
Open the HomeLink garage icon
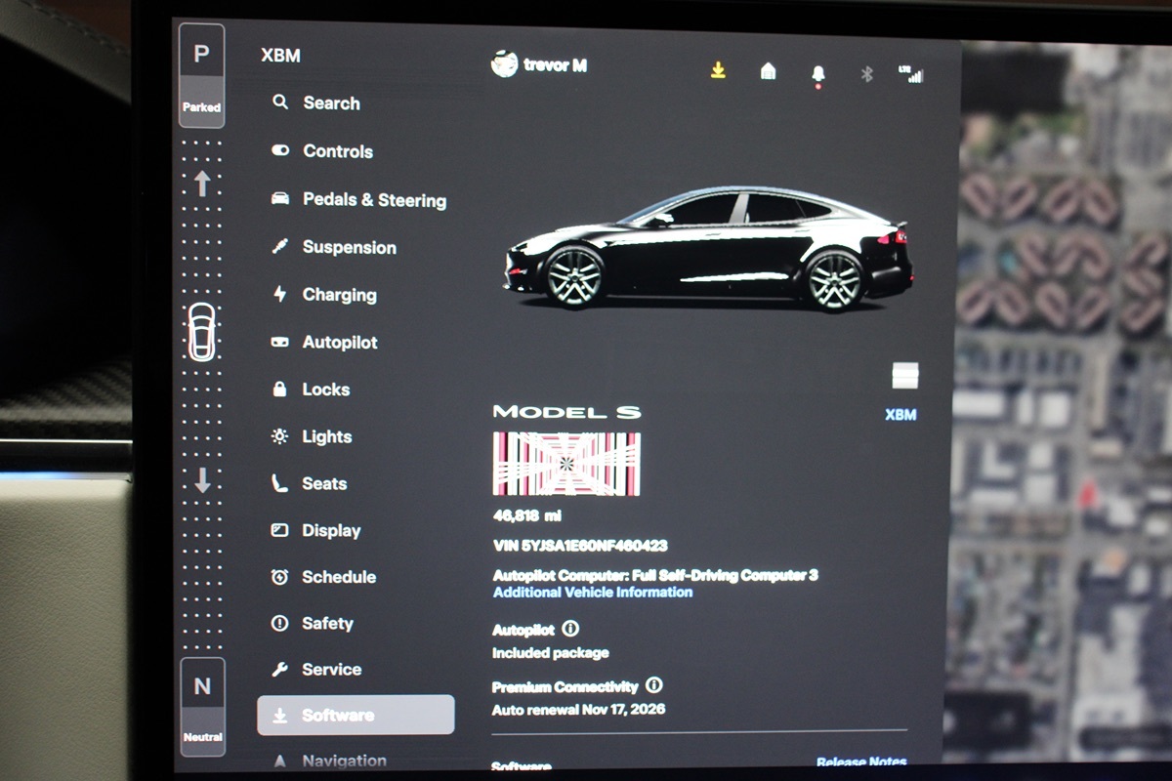[768, 71]
